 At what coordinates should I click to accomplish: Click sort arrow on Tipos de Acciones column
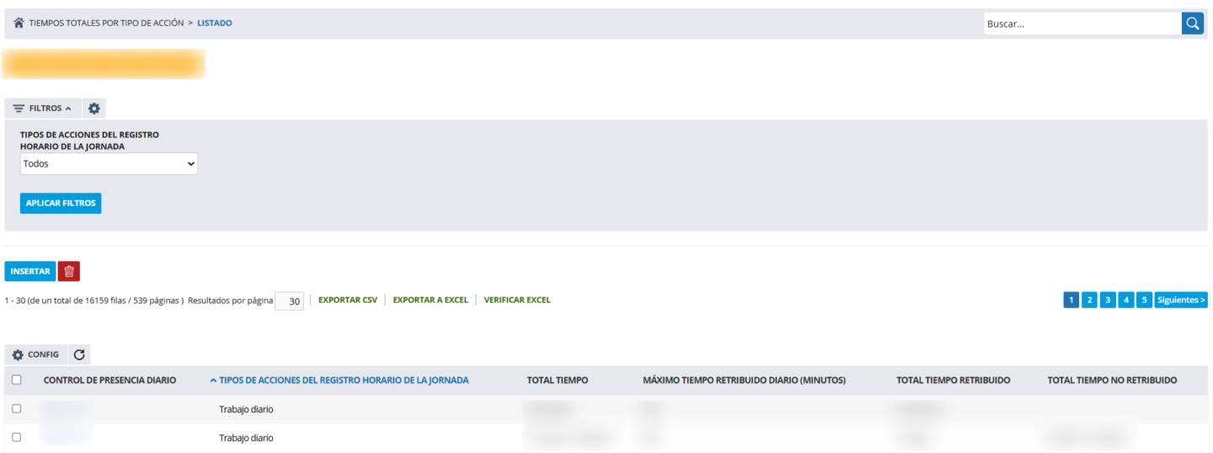tap(213, 381)
